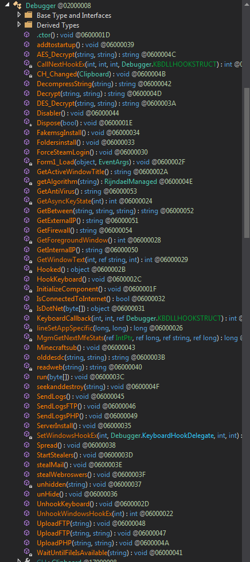The width and height of the screenshot is (250, 562).
Task: Click the method icon beside addtostartup()
Action: coord(27,44)
